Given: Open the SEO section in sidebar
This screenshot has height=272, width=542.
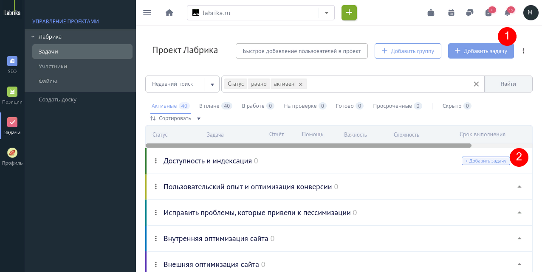Looking at the screenshot, I should coord(12,65).
